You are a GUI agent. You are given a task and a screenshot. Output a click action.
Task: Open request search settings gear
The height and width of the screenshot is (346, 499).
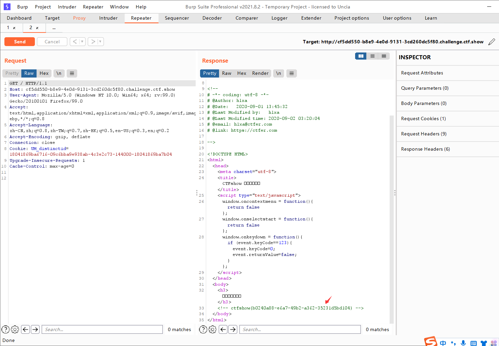[15, 329]
